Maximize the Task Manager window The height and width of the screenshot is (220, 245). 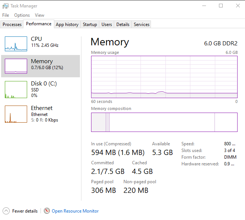point(221,6)
